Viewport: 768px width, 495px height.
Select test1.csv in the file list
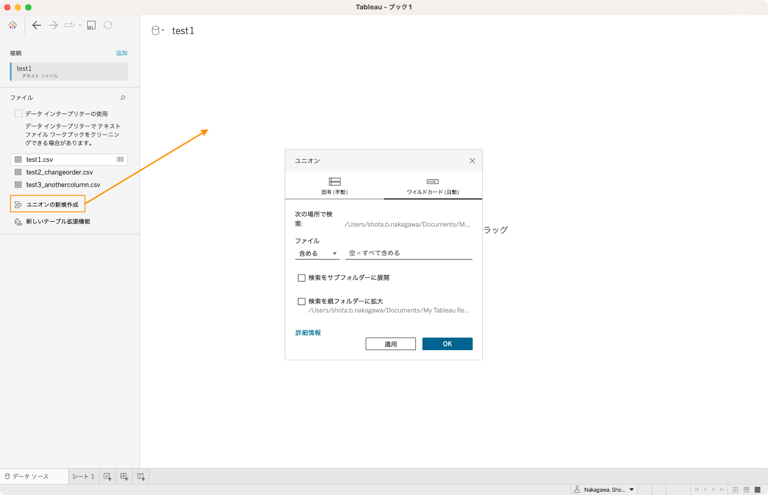tap(69, 159)
